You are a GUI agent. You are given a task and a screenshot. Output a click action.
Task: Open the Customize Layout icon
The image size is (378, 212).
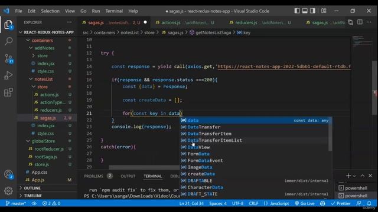[x=324, y=11]
